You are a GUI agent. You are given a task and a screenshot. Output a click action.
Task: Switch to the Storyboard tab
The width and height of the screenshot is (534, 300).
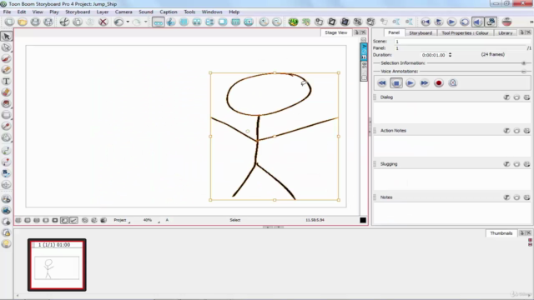[x=421, y=33]
